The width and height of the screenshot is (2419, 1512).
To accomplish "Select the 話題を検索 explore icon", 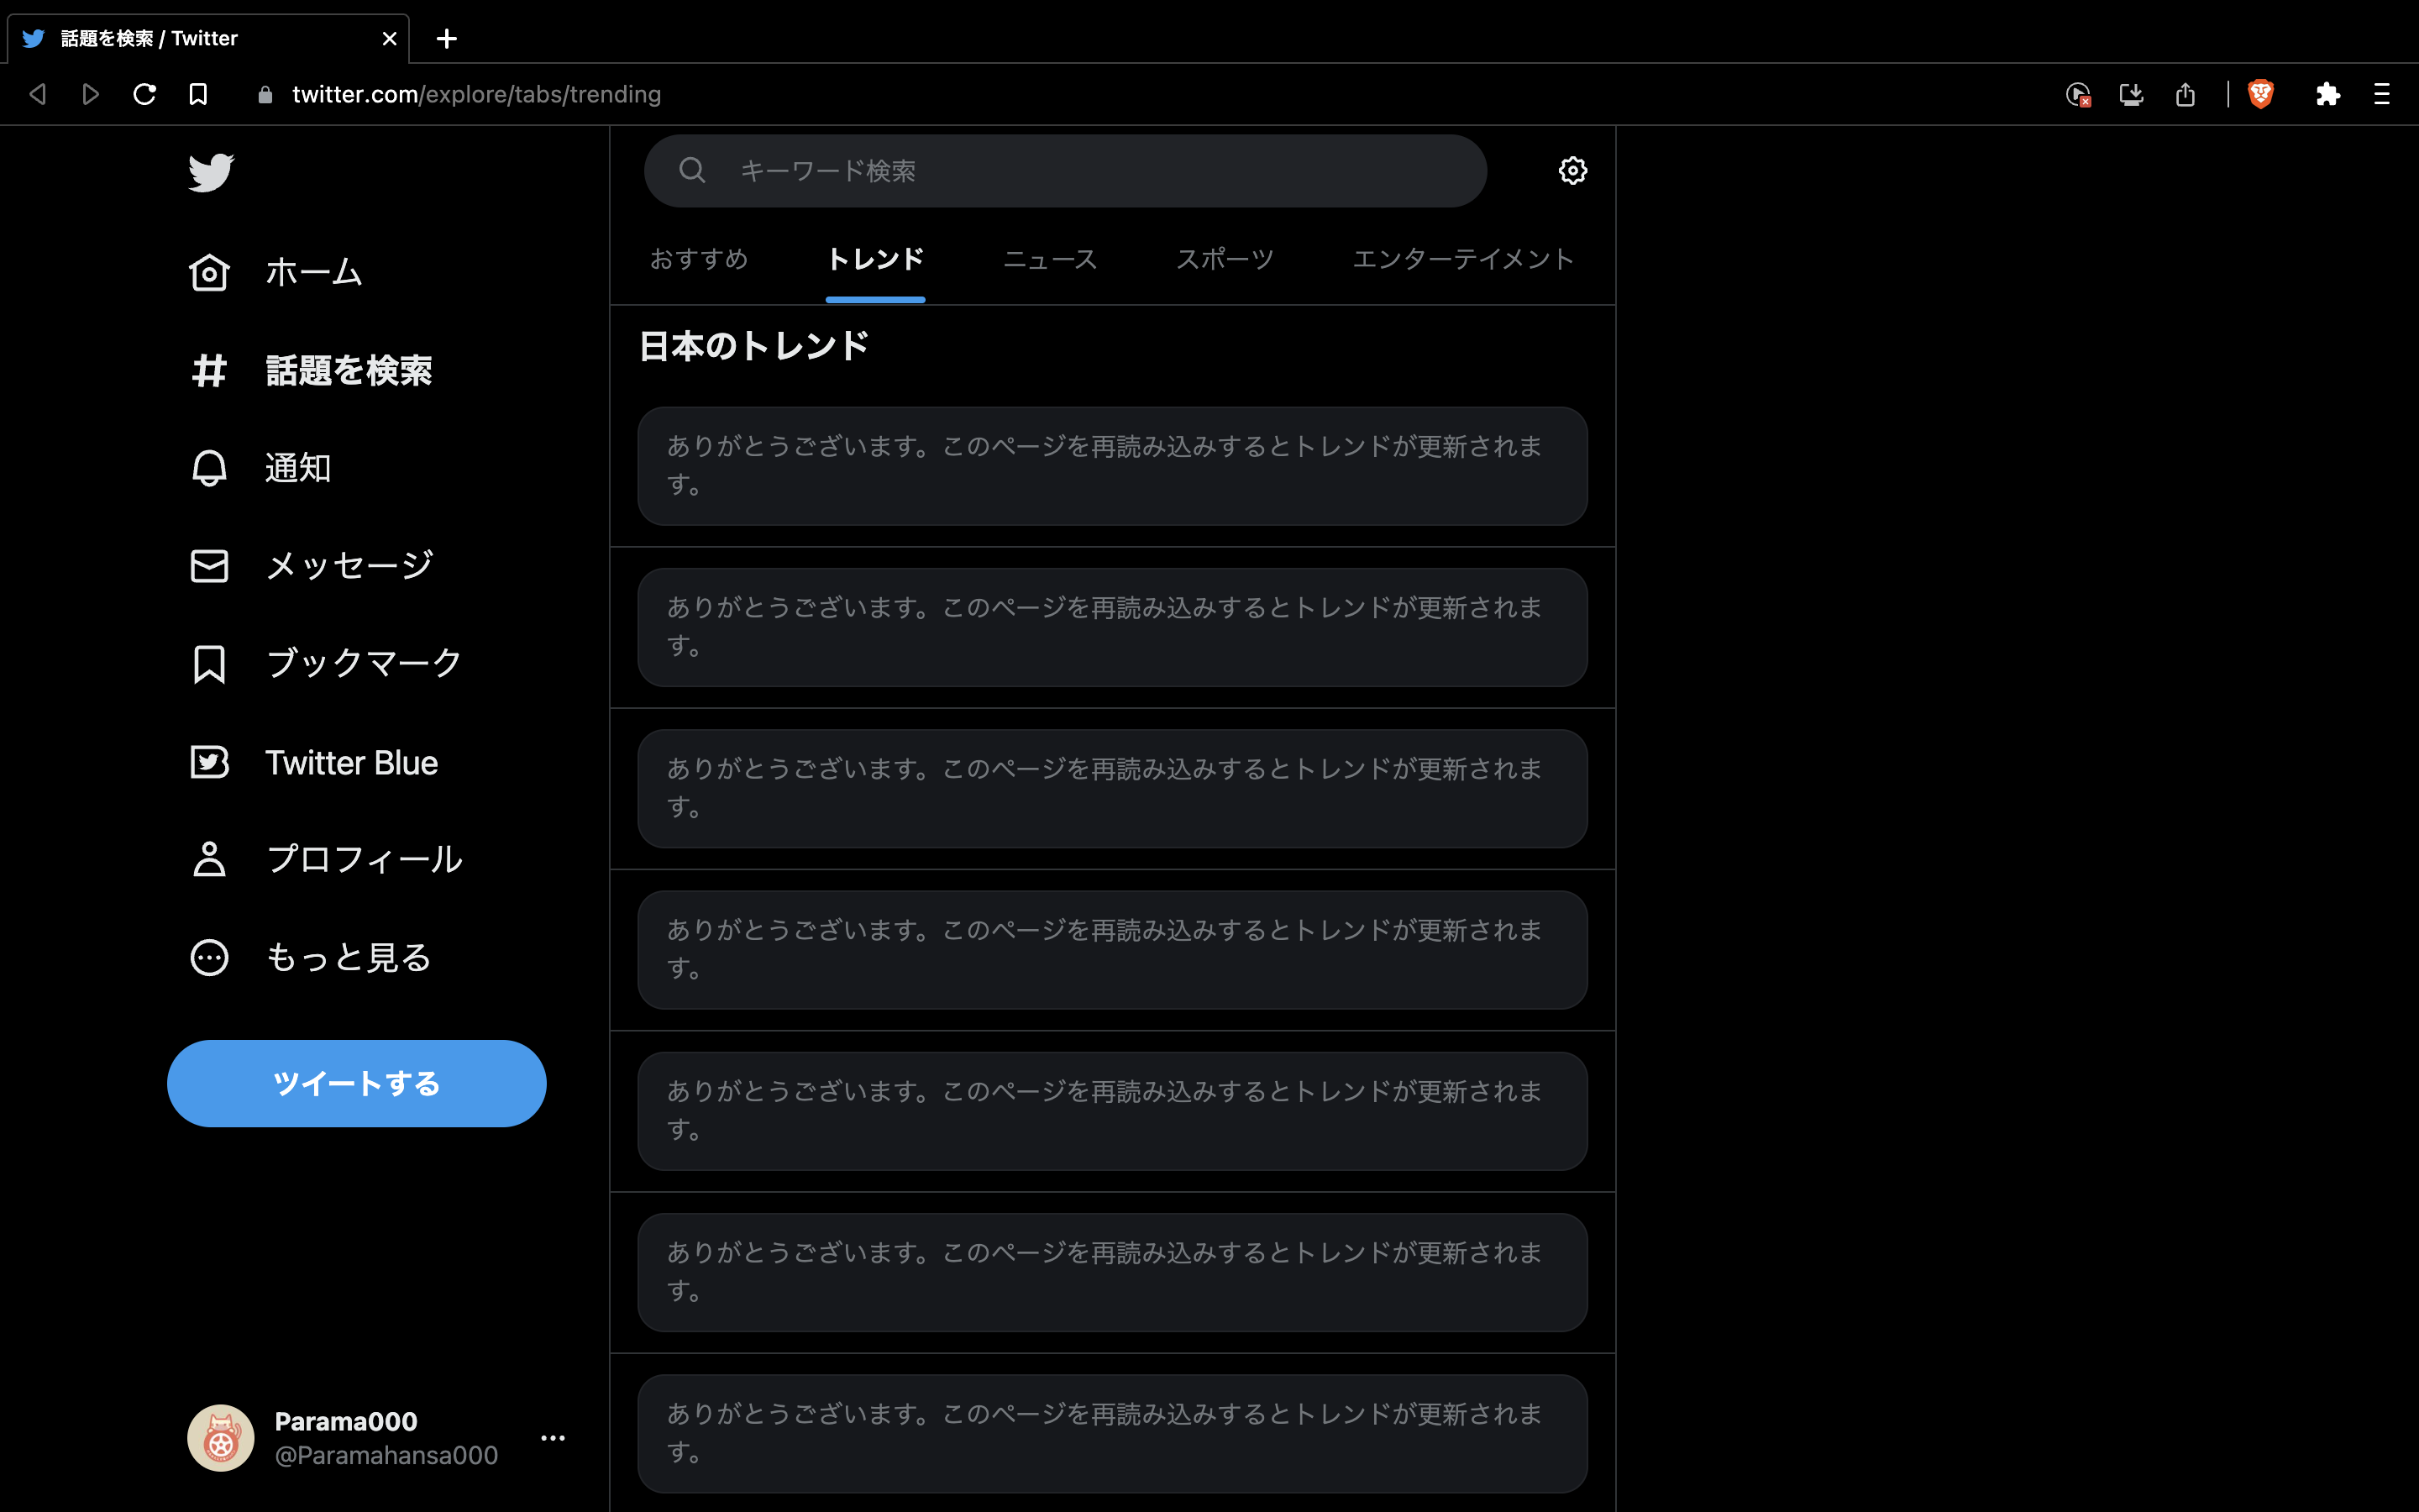I will pos(209,370).
